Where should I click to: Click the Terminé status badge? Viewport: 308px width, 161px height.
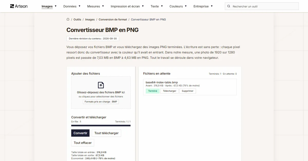pyautogui.click(x=153, y=91)
